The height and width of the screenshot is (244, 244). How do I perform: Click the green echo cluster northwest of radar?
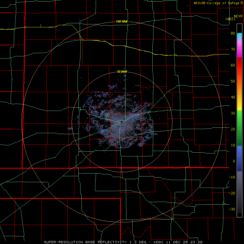[107, 115]
